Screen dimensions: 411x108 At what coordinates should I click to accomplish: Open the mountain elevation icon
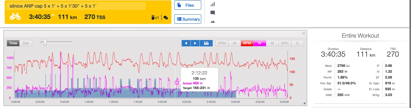(213, 21)
